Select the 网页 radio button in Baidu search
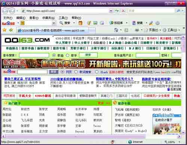Image resolution: width=187 pixels, height=145 pixels. (x=62, y=72)
